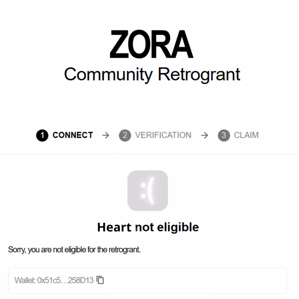The height and width of the screenshot is (299, 299).
Task: Open the CLAIM step
Action: [x=246, y=135]
